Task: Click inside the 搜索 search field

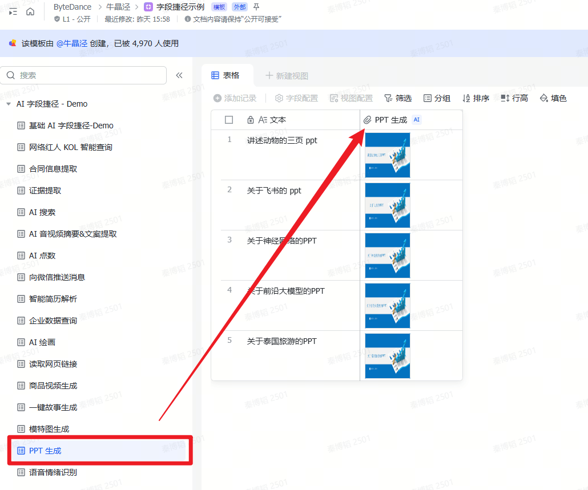Action: point(83,75)
